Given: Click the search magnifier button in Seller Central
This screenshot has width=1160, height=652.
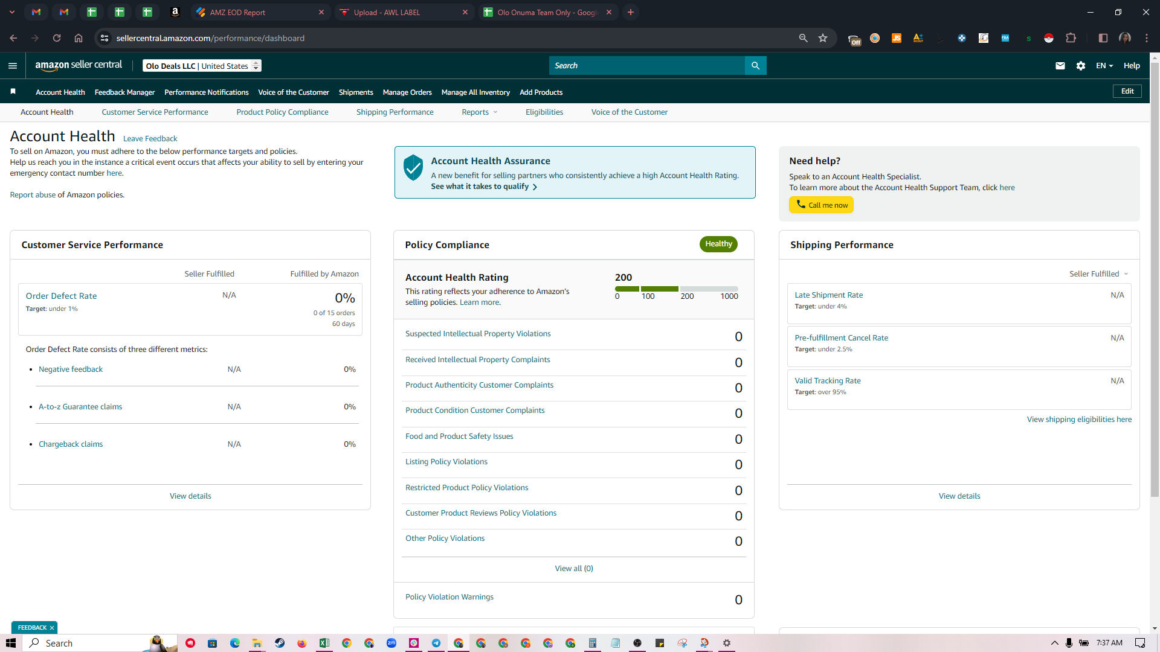Looking at the screenshot, I should (x=755, y=66).
